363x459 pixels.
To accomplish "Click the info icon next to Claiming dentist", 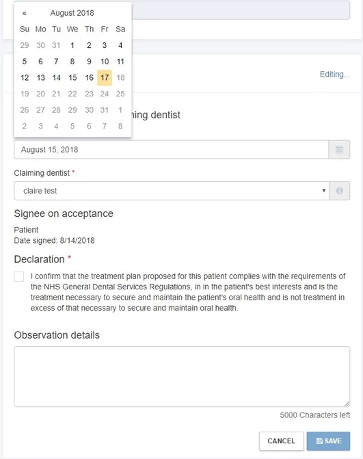I will (x=339, y=191).
